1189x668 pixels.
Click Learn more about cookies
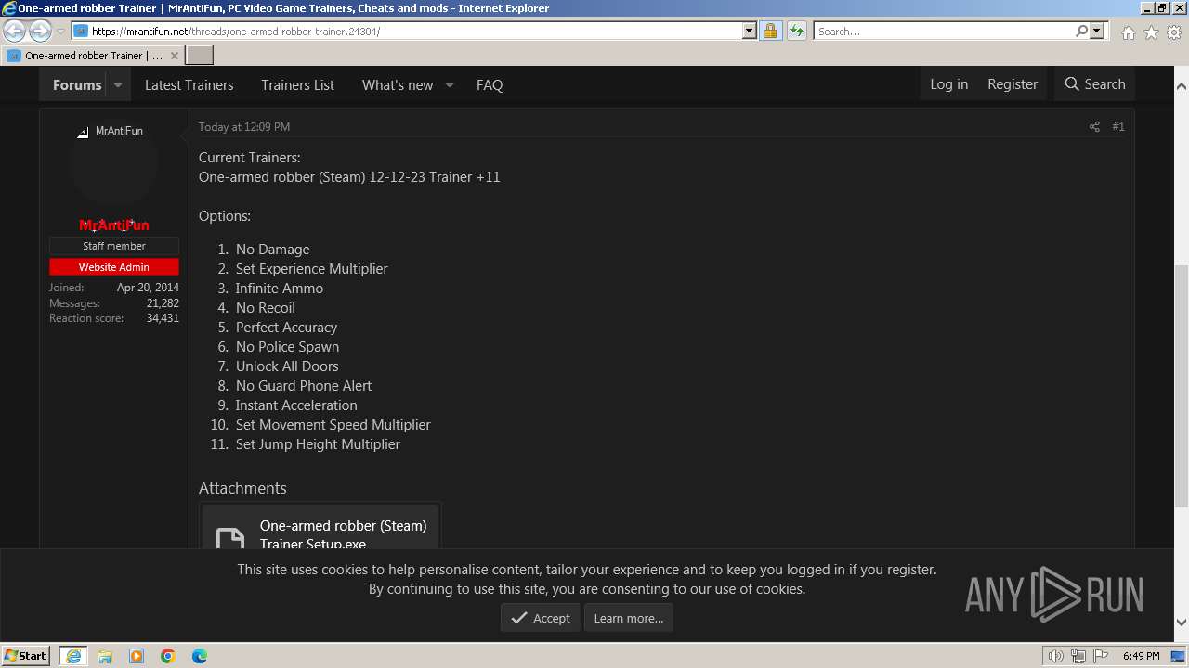629,618
